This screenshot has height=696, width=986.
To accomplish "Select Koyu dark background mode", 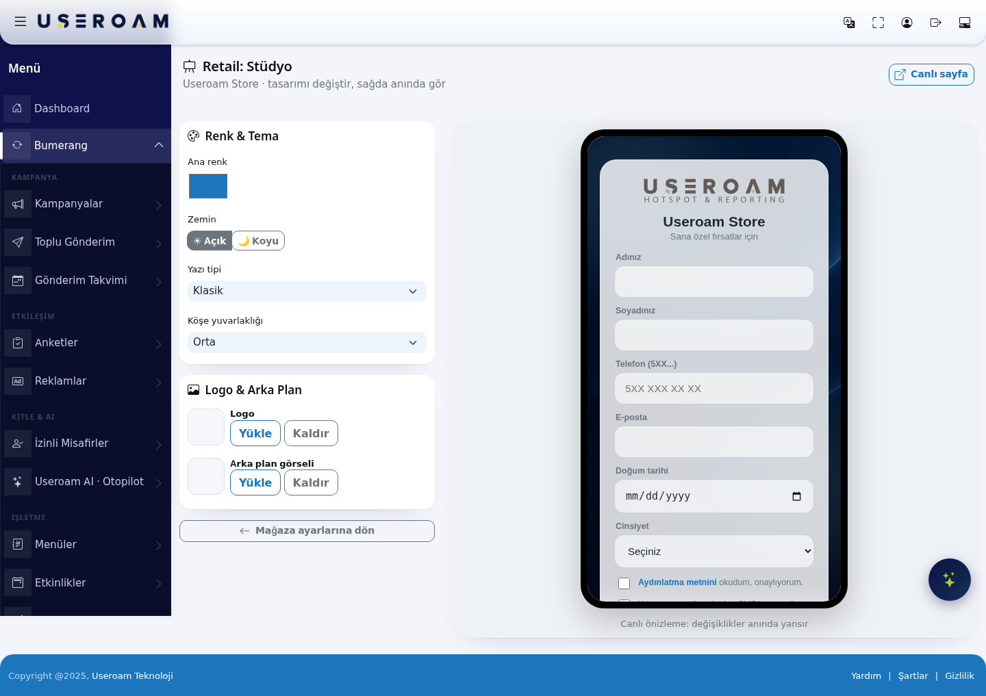I will pyautogui.click(x=259, y=241).
